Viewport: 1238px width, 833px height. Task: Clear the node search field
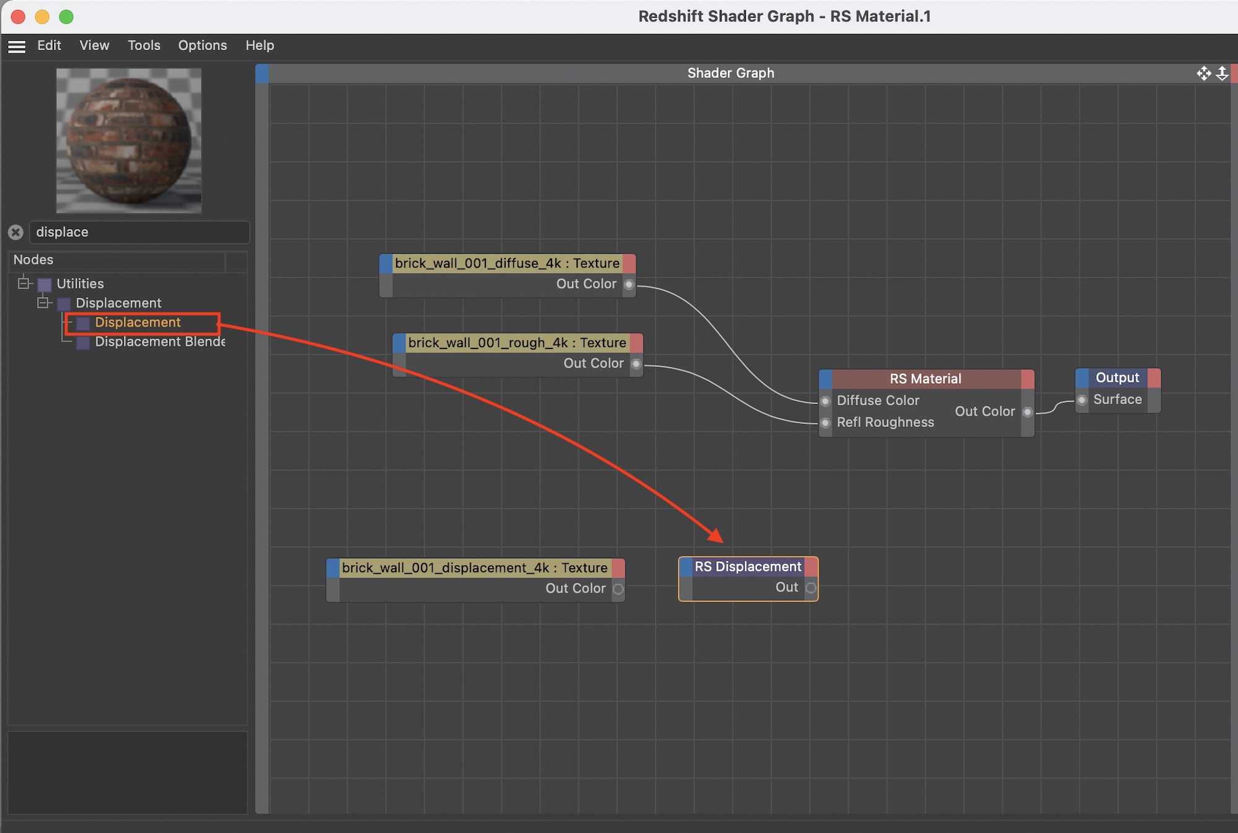point(16,232)
